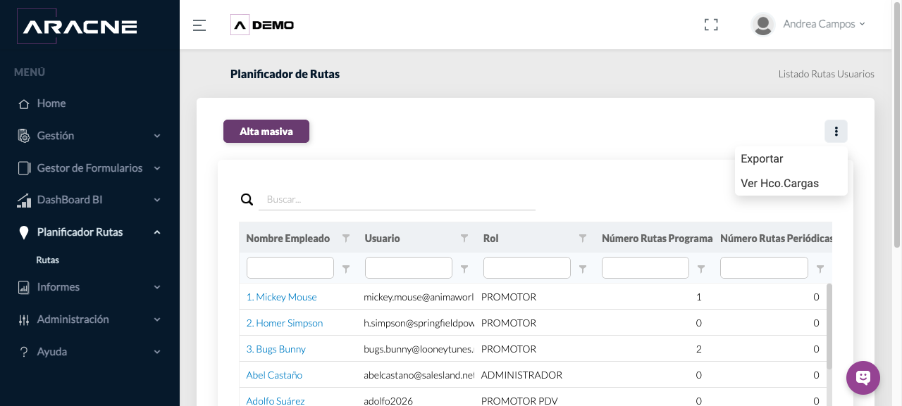Click filter icon beside Nombre Empleado filter input
Image resolution: width=902 pixels, height=406 pixels.
click(x=346, y=268)
